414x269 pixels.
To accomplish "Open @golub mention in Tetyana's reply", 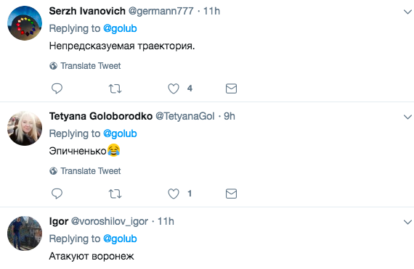I will 120,134.
